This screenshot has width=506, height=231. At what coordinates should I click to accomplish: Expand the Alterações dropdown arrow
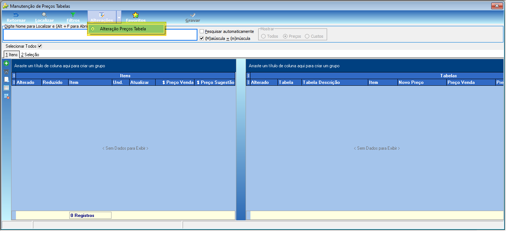pyautogui.click(x=119, y=17)
